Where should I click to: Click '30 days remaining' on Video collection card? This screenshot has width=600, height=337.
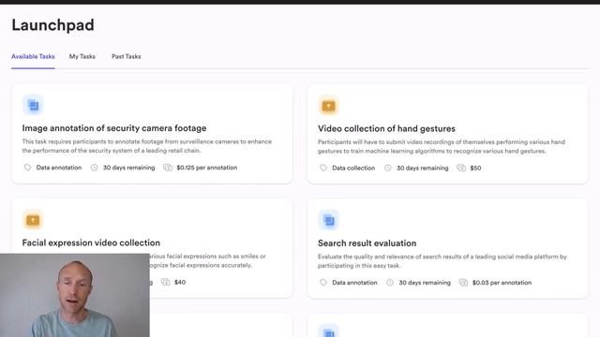tap(423, 168)
